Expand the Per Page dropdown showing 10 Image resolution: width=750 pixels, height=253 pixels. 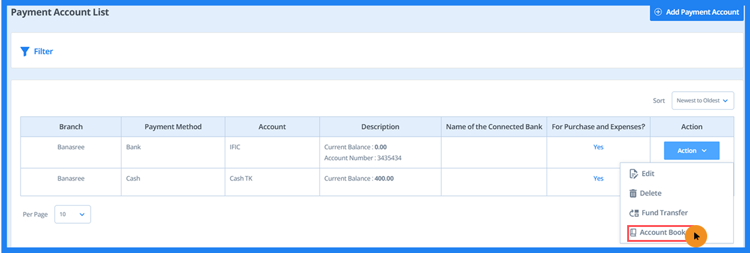(73, 215)
